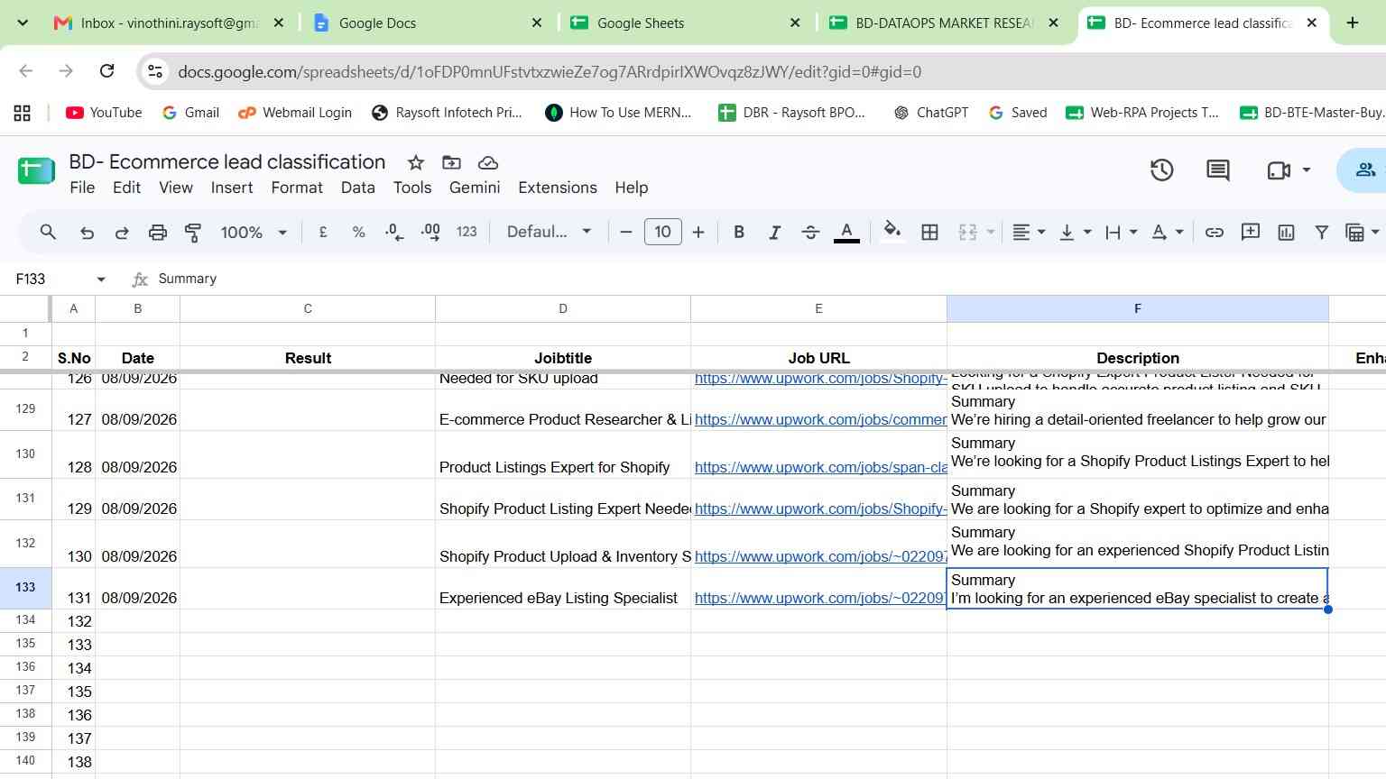Viewport: 1386px width, 779px height.
Task: Expand the Default font dropdown
Action: 549,233
